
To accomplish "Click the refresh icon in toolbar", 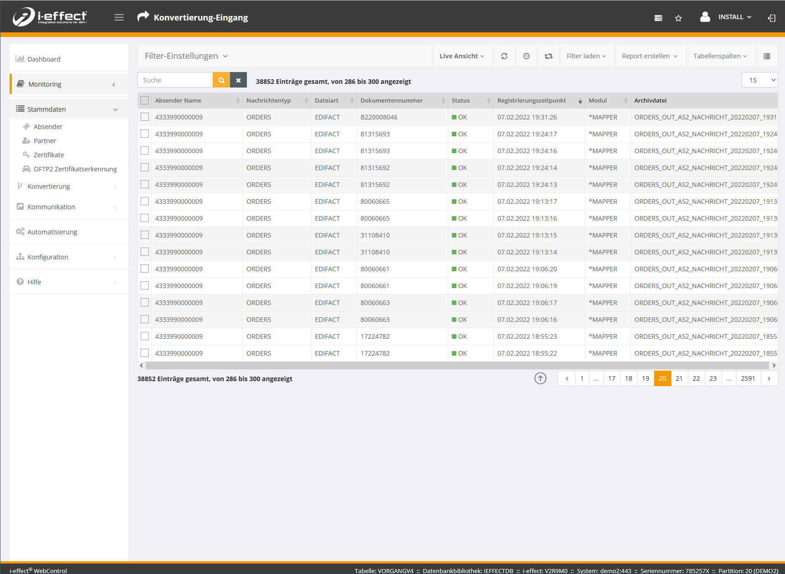I will (x=504, y=56).
